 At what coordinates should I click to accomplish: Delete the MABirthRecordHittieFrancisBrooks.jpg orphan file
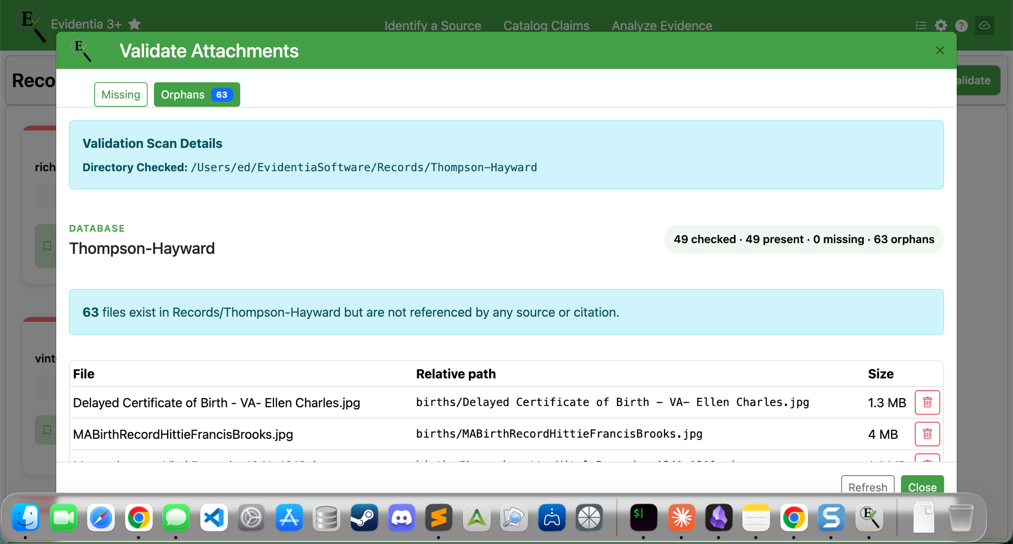tap(927, 434)
